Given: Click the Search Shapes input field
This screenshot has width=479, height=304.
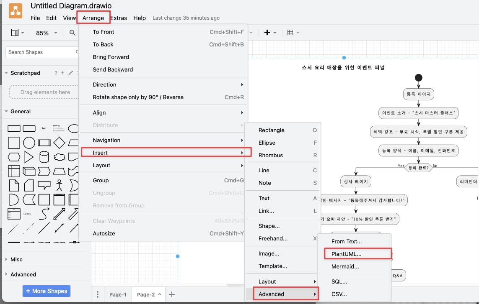Looking at the screenshot, I should click(40, 52).
